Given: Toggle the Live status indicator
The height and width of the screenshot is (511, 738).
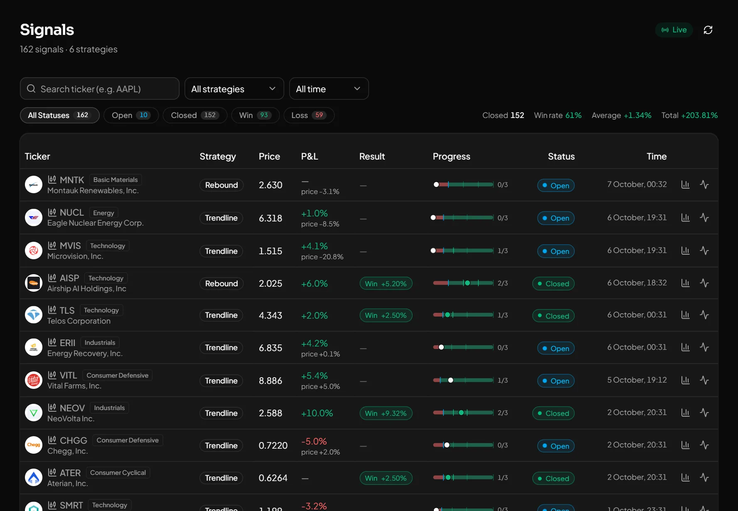Looking at the screenshot, I should [x=674, y=30].
